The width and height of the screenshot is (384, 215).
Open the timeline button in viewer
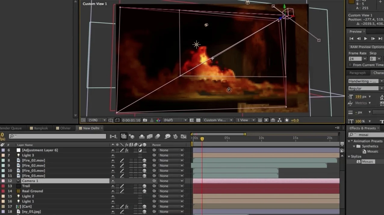pyautogui.click(x=273, y=120)
